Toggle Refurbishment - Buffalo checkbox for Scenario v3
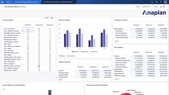The image size is (169, 95). click(50, 70)
